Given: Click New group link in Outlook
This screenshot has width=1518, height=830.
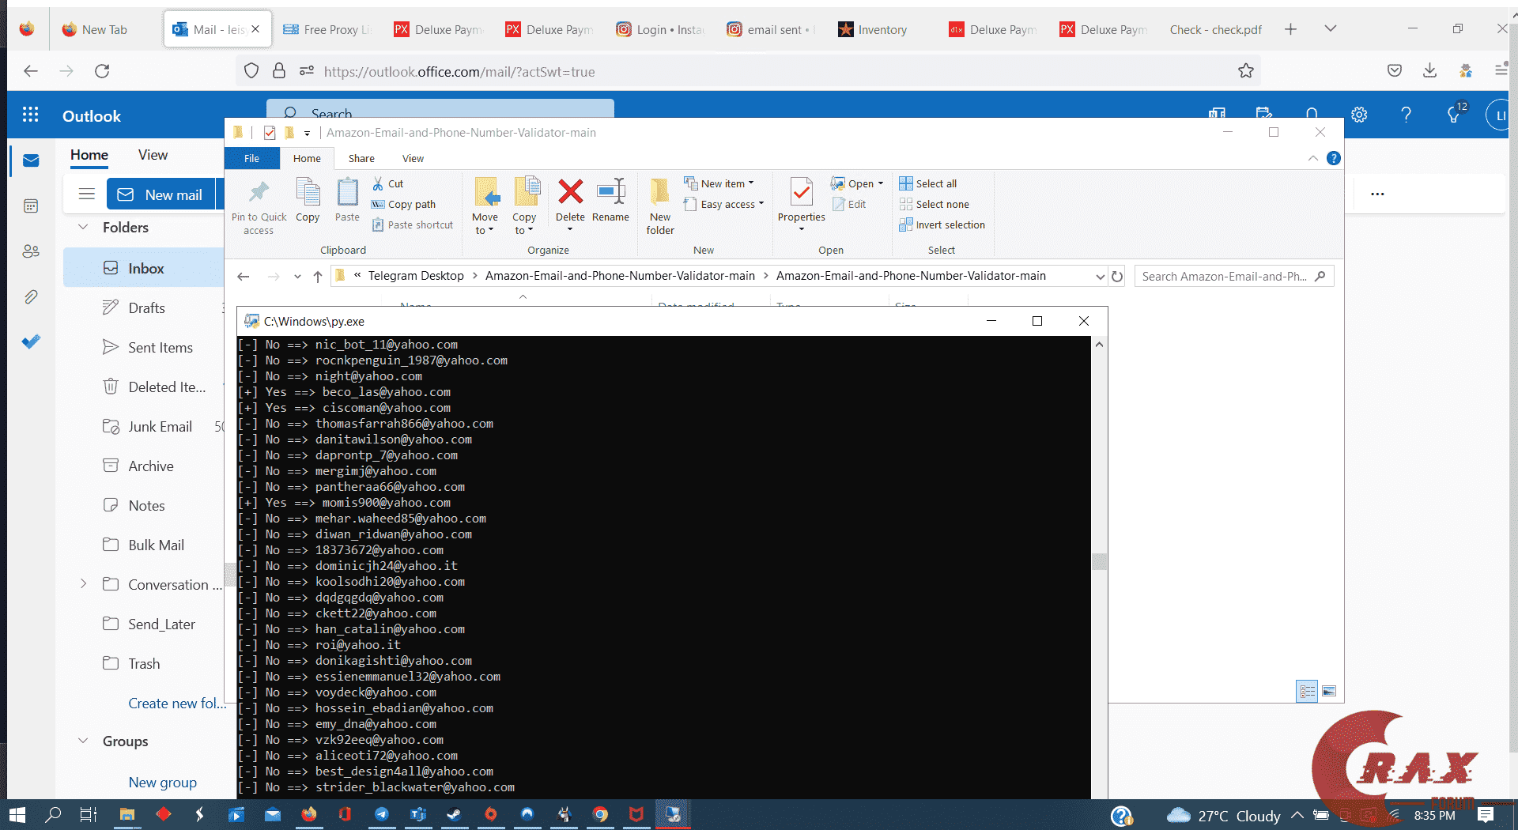Looking at the screenshot, I should tap(163, 782).
